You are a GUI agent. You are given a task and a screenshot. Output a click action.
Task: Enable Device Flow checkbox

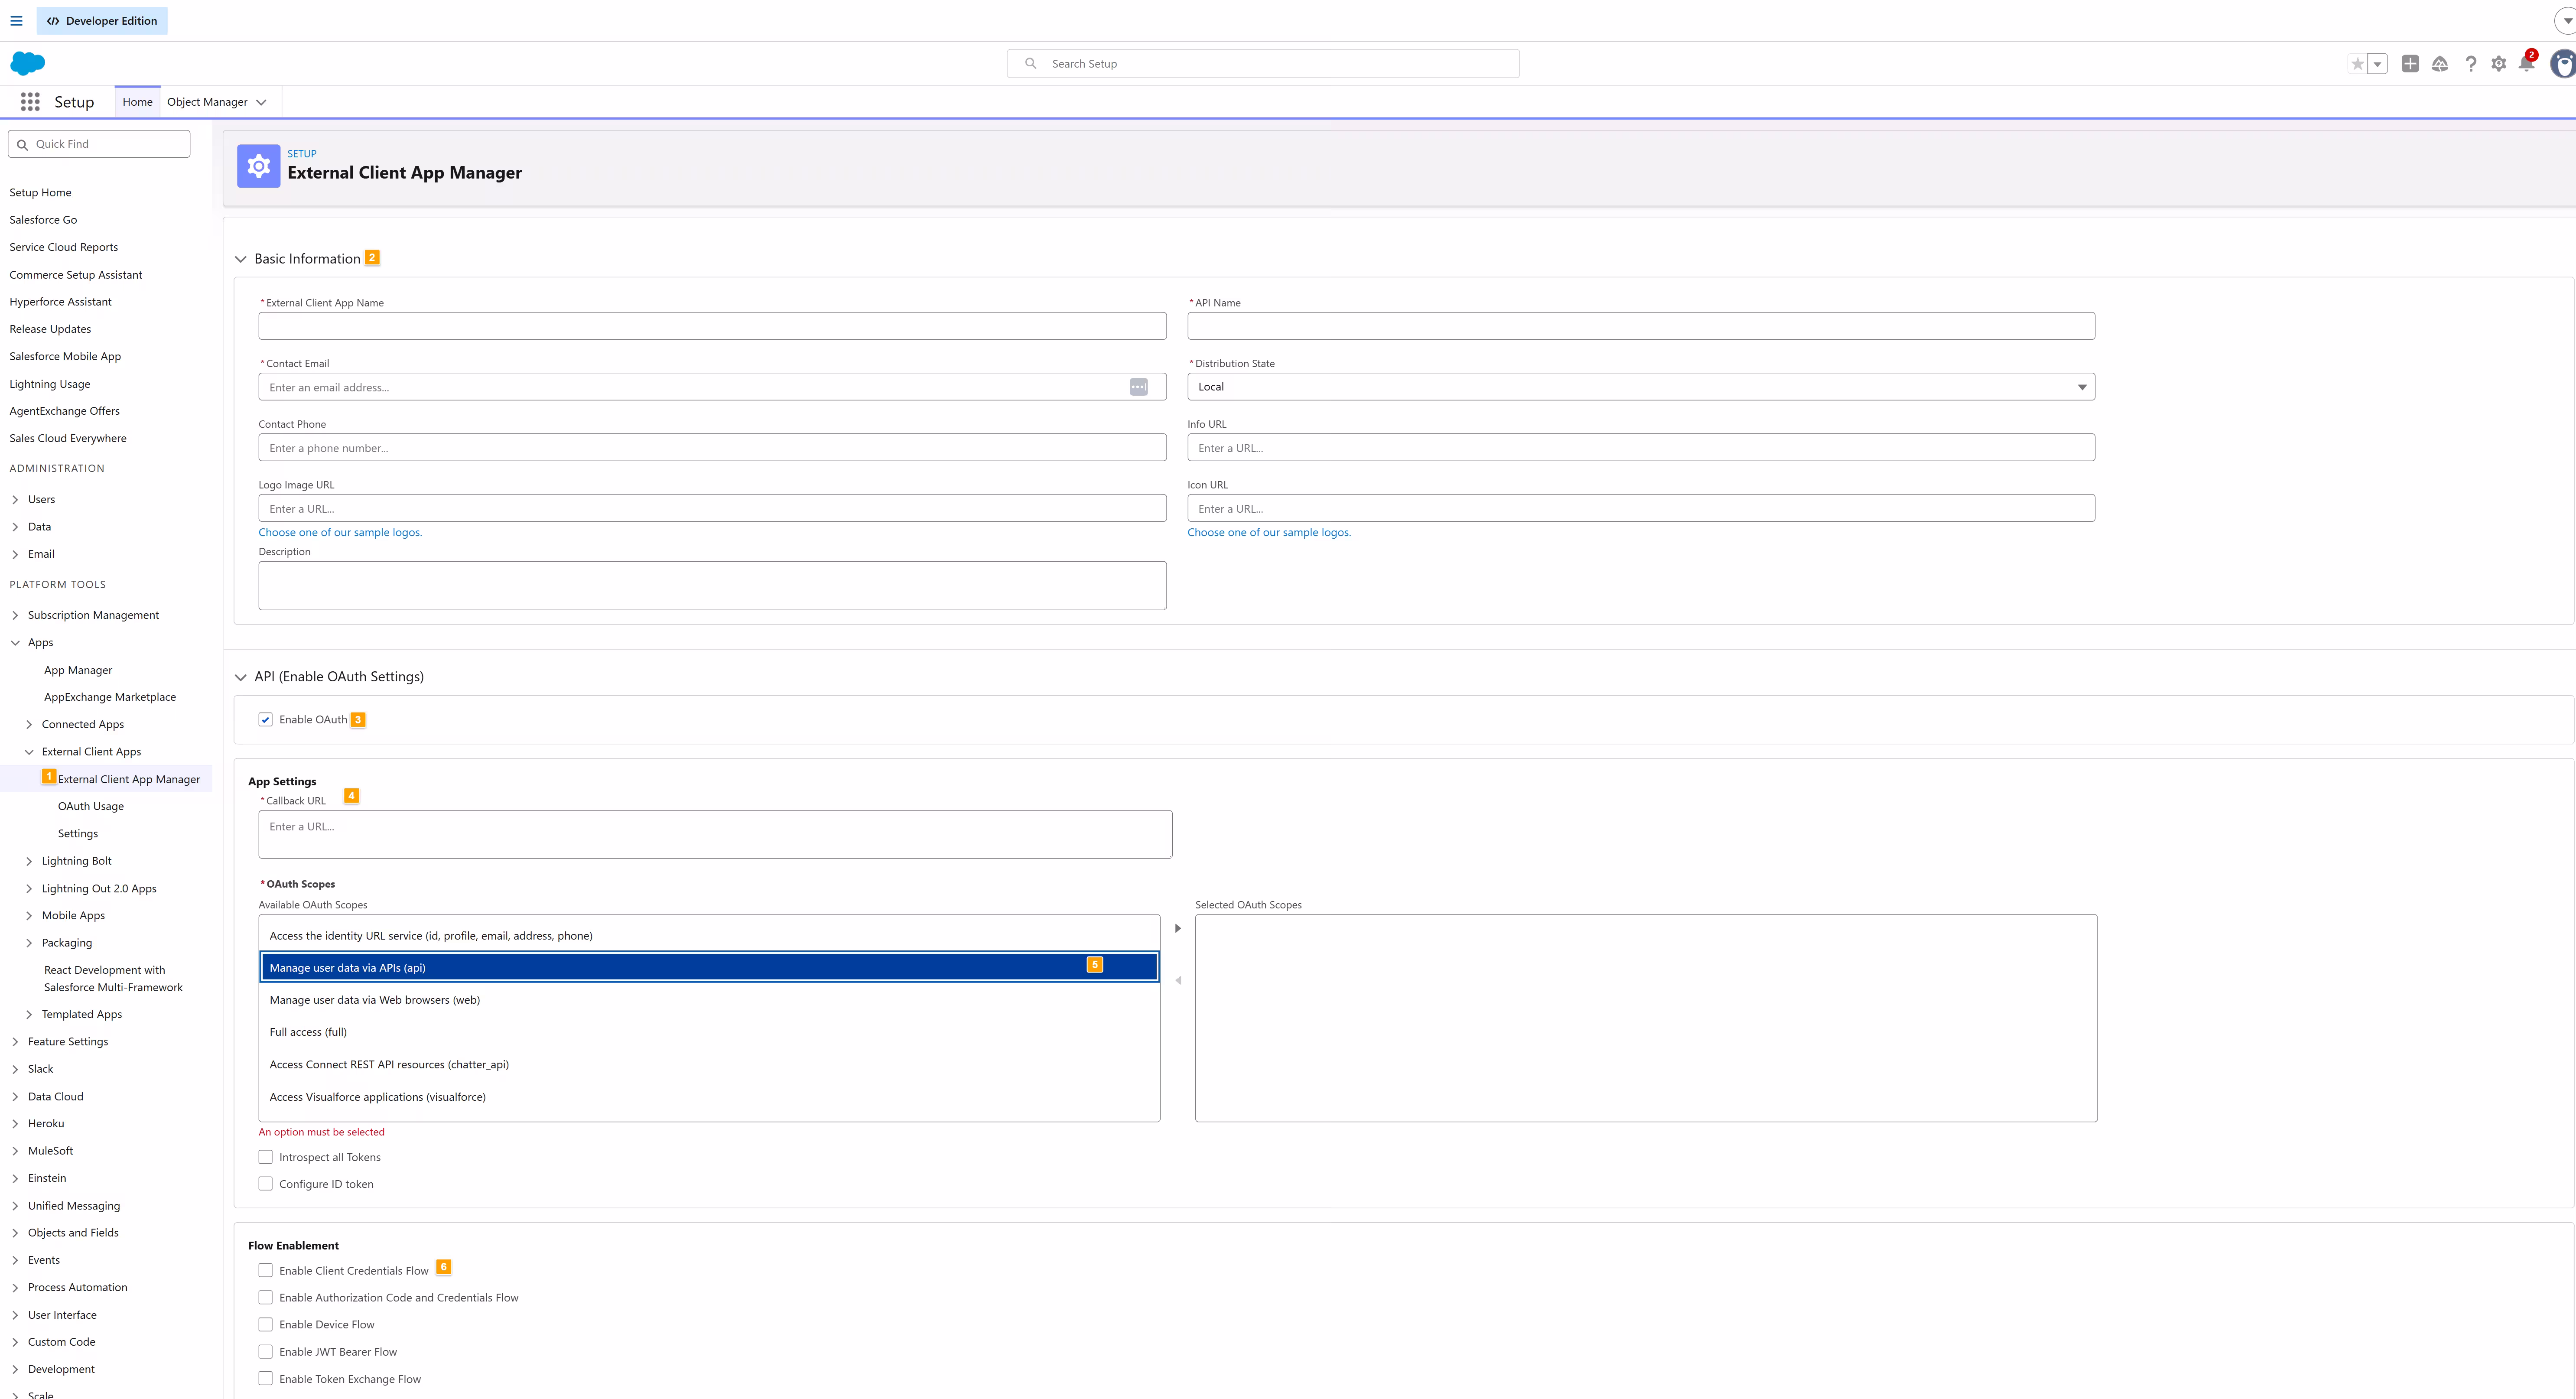(x=265, y=1325)
